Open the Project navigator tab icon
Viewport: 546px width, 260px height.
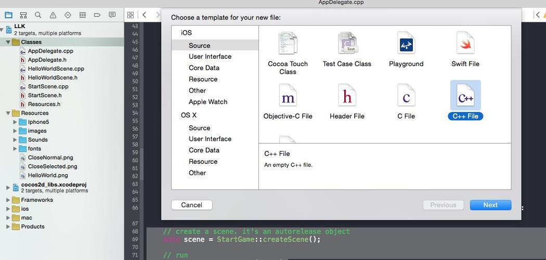(x=8, y=15)
